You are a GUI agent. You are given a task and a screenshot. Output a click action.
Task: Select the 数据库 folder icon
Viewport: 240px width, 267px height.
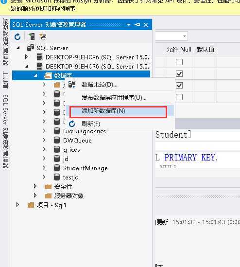click(48, 75)
